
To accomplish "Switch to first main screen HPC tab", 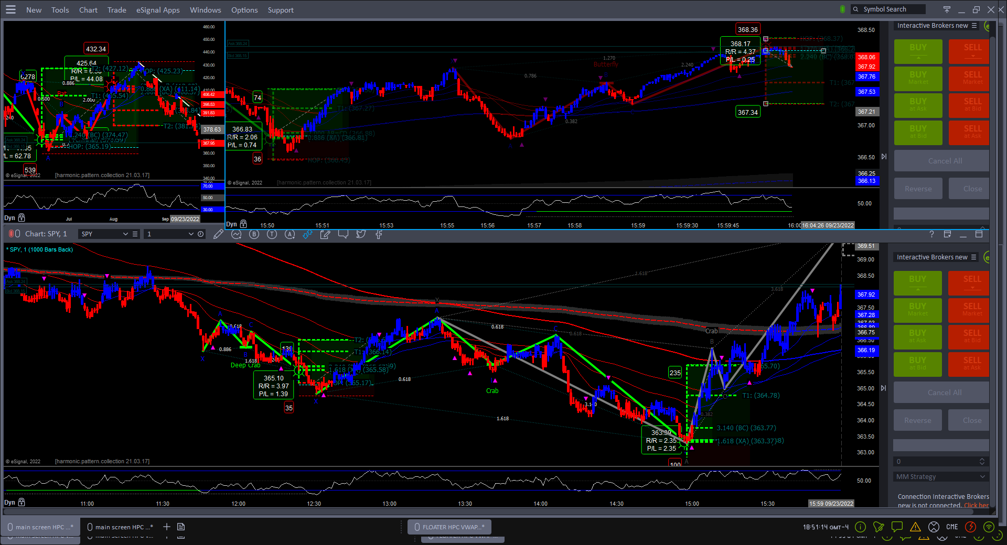I will pos(40,527).
